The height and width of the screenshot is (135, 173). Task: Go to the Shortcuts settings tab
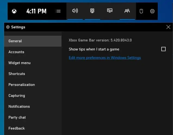[x=33, y=74]
